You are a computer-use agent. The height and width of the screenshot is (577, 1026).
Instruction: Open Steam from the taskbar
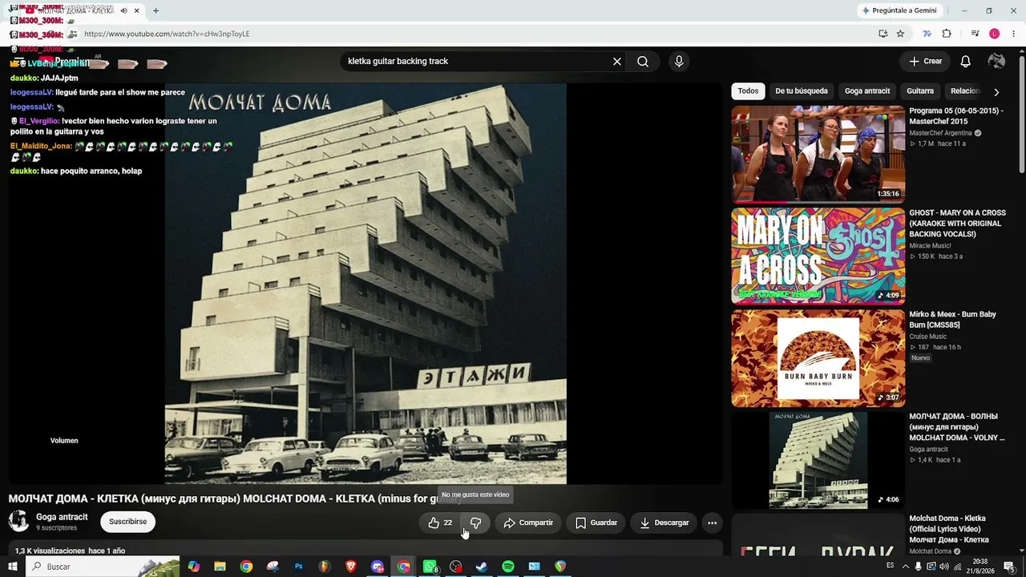coord(482,567)
